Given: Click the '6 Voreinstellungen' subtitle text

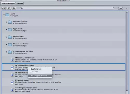Looking at the screenshot, I should (x=20, y=38).
